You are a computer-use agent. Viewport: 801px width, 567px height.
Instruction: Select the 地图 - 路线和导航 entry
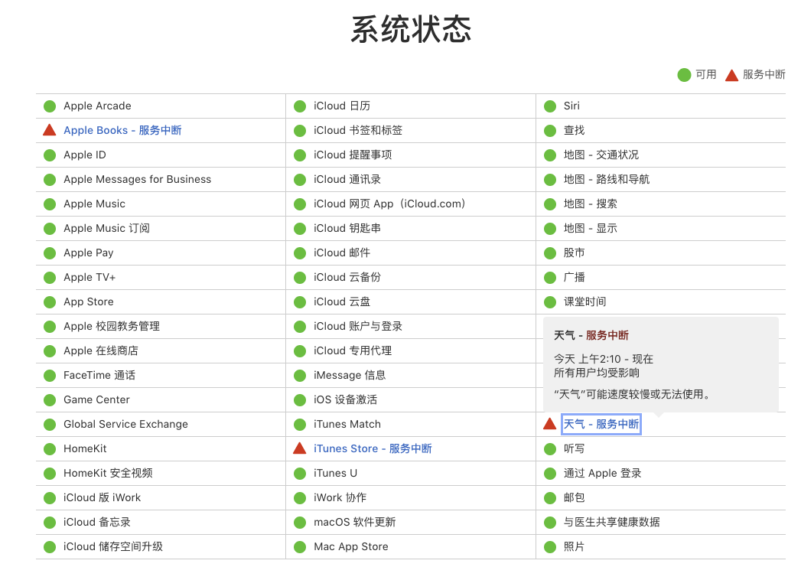(607, 179)
